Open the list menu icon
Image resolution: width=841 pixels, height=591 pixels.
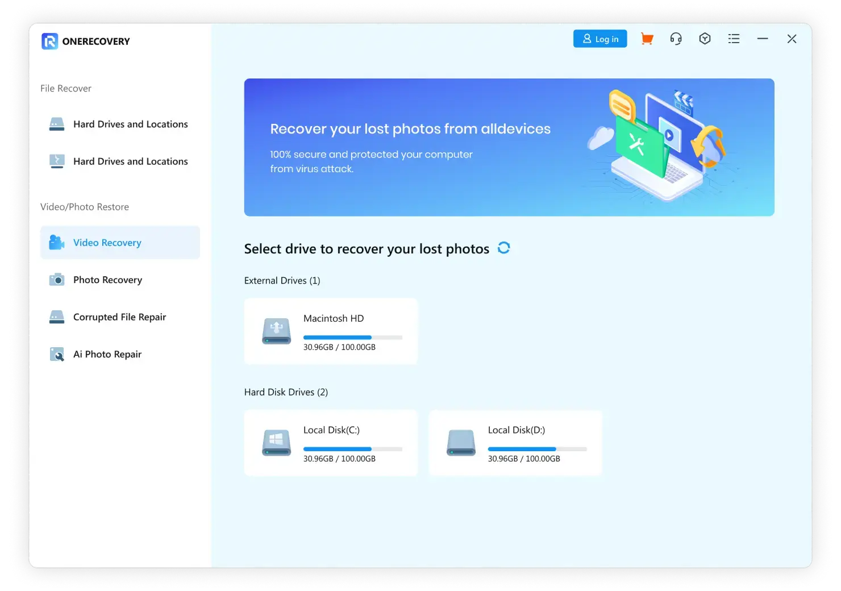click(x=734, y=39)
